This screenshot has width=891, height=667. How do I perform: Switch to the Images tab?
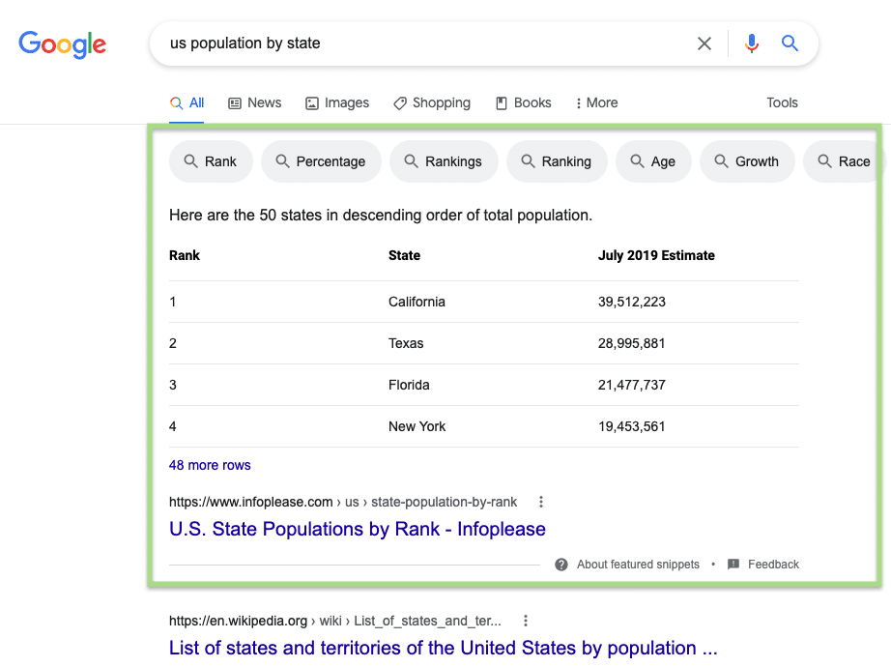(337, 102)
